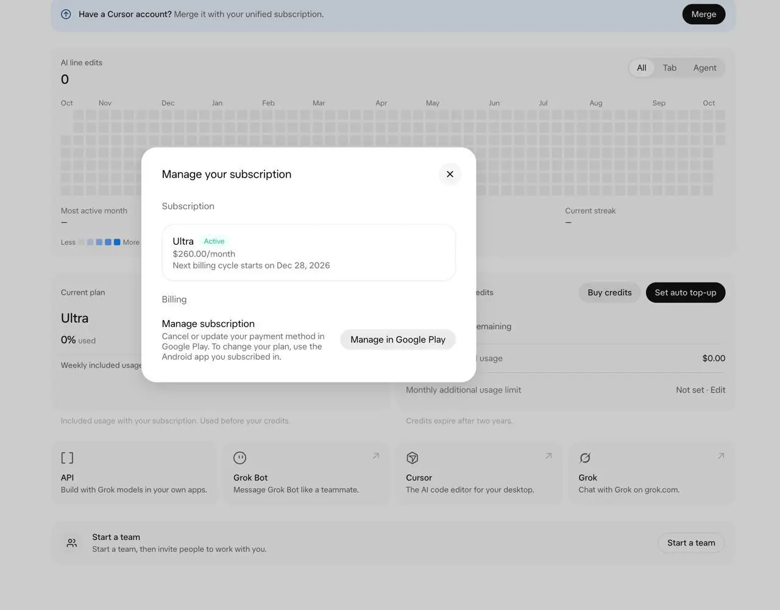Click the "$260.00/month" price text
This screenshot has width=780, height=610.
coord(204,254)
